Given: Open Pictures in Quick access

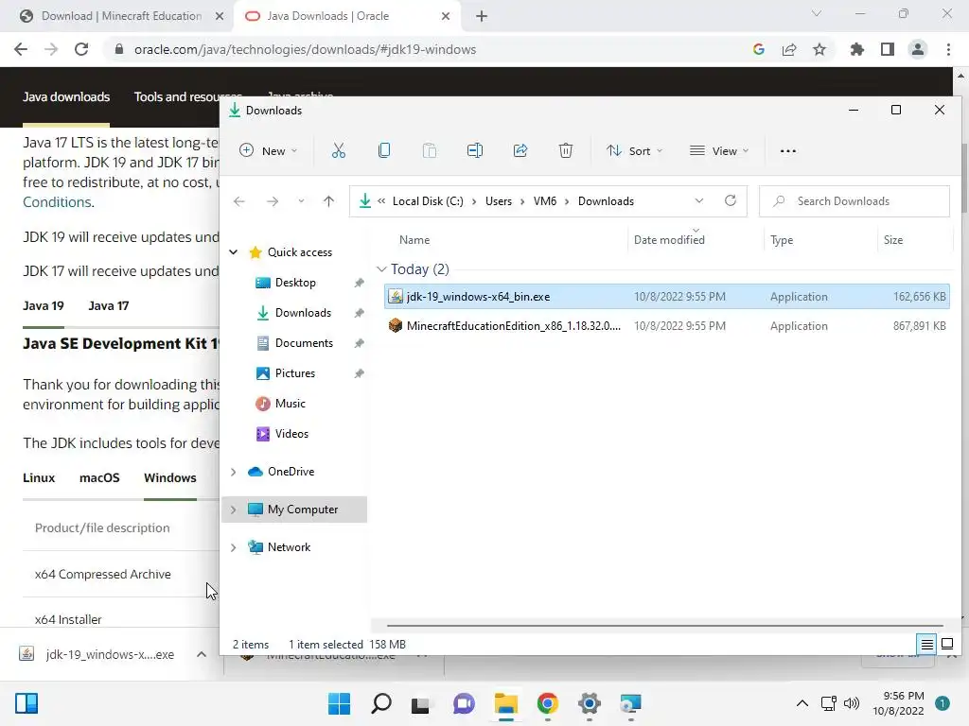Looking at the screenshot, I should [295, 373].
